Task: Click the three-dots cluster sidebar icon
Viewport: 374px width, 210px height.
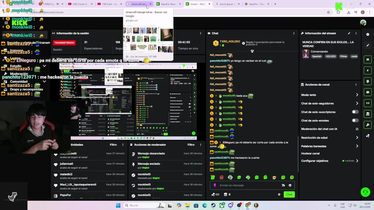Action: pos(368,136)
